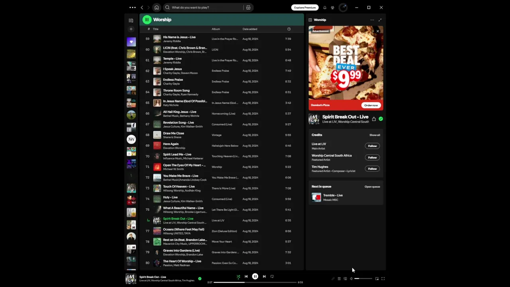Open the Friend Activity icon
510x287 pixels.
pyautogui.click(x=332, y=7)
